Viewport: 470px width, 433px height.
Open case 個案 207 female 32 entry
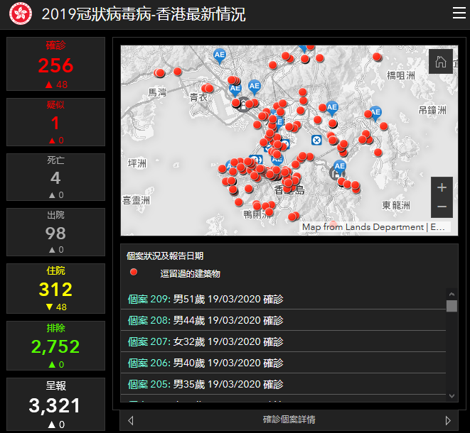point(206,342)
